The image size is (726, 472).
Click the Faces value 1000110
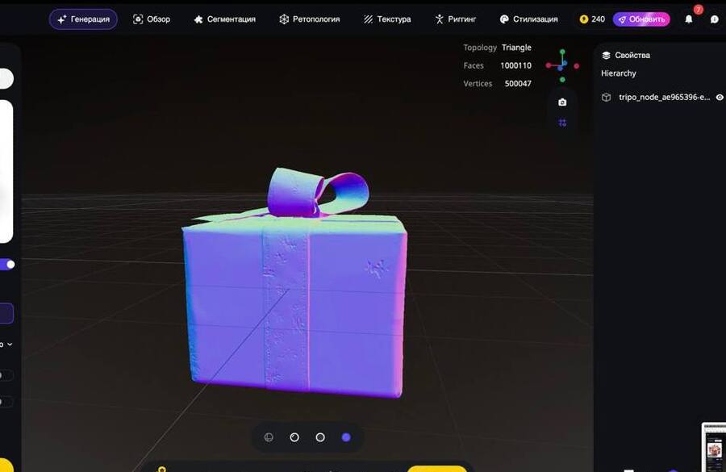(515, 65)
